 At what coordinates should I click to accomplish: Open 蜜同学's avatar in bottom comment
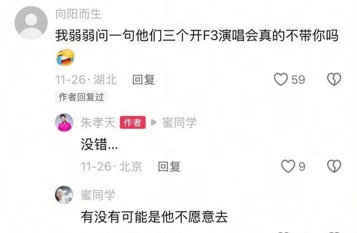[x=64, y=195]
